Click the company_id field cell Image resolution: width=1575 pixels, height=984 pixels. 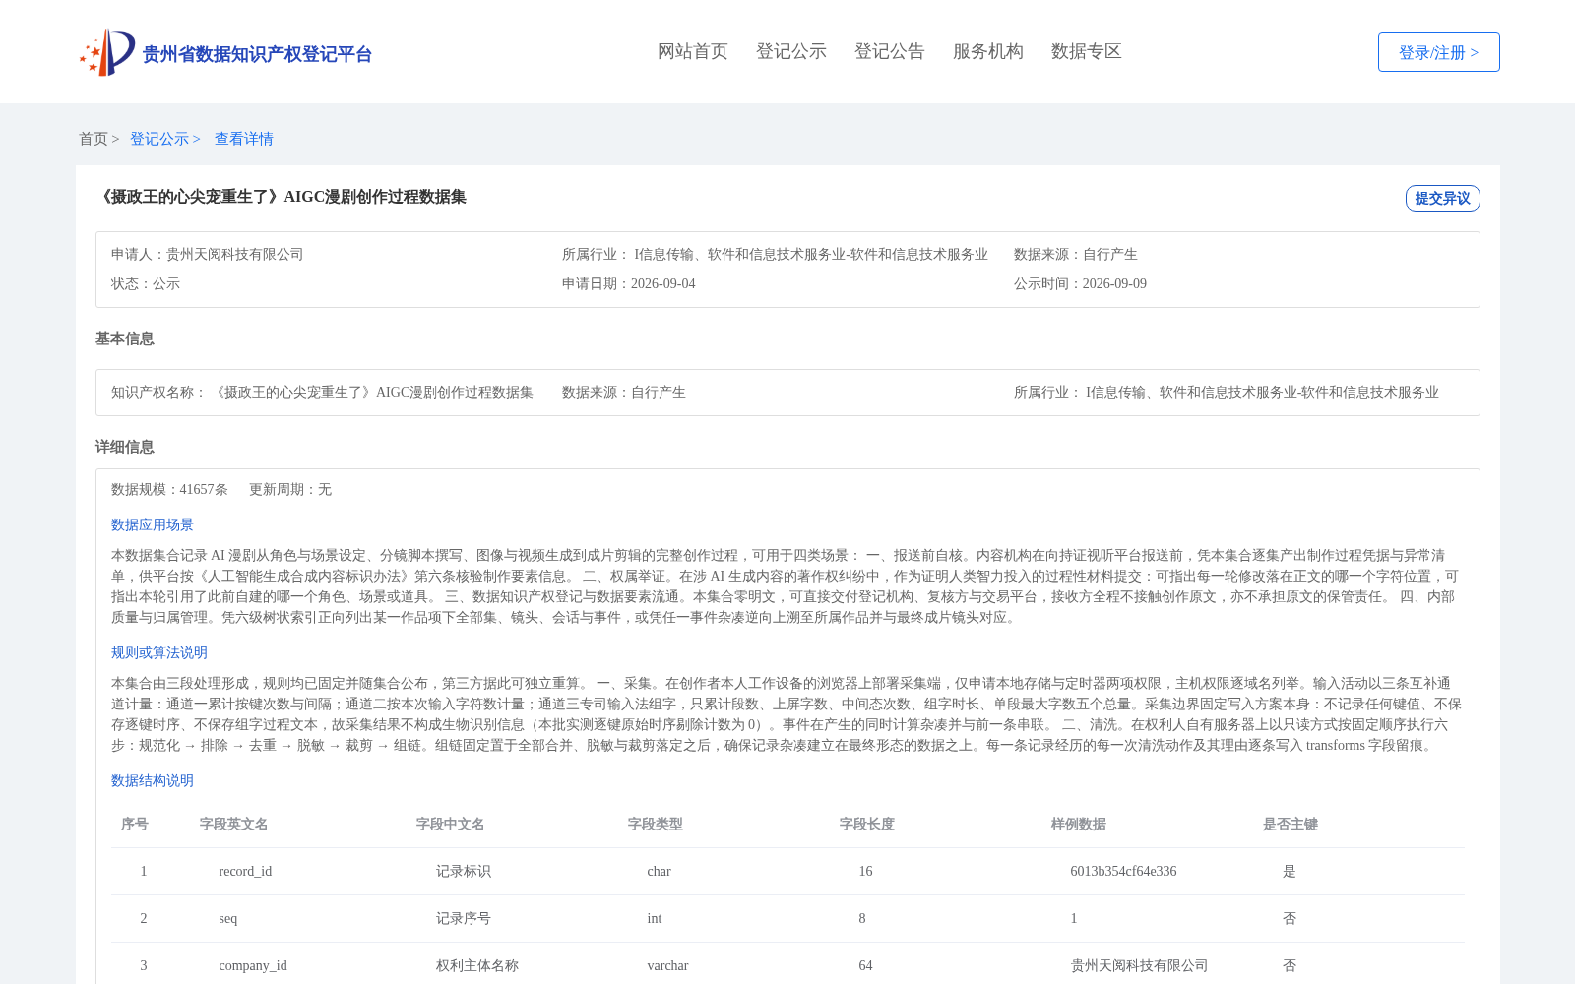(253, 965)
